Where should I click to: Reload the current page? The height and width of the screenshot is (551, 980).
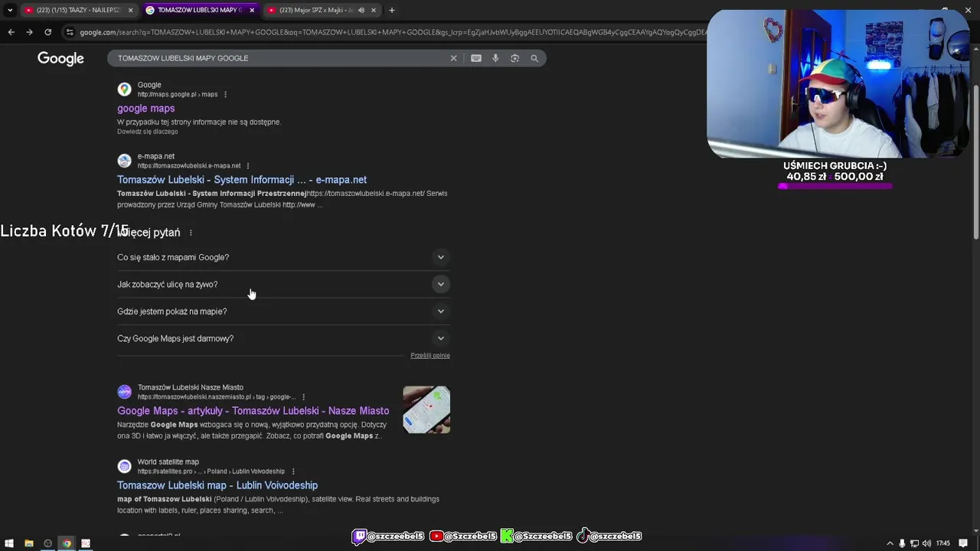tap(47, 32)
